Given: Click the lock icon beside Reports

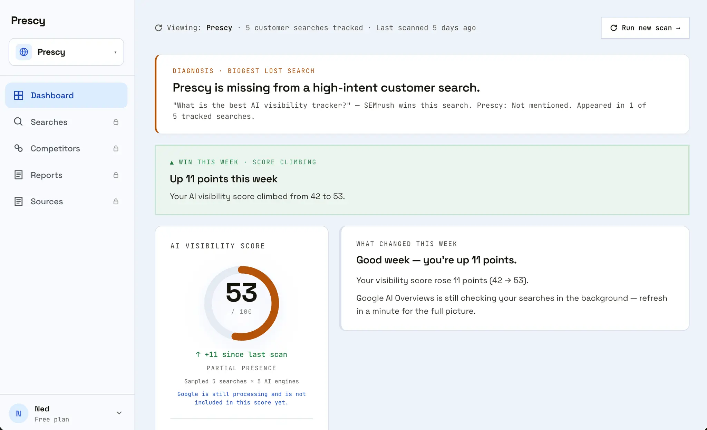Looking at the screenshot, I should point(116,175).
